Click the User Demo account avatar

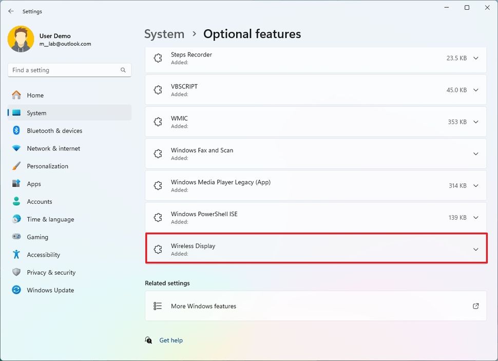pos(21,39)
